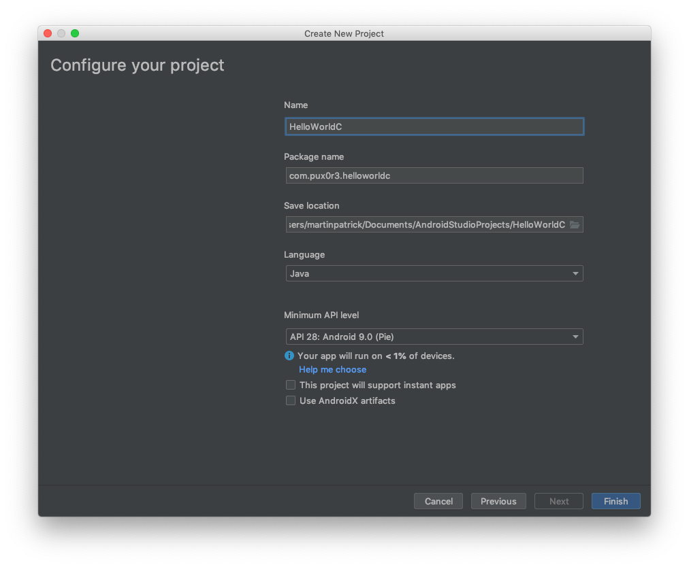
Task: Open the save location folder browser
Action: pyautogui.click(x=575, y=224)
